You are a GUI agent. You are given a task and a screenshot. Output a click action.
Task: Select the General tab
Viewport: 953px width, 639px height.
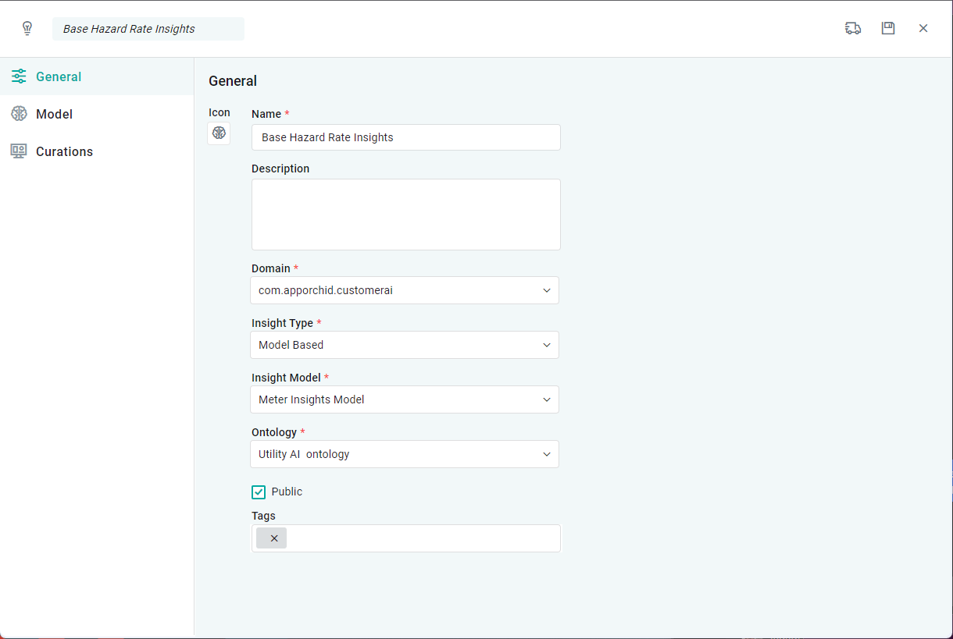pyautogui.click(x=59, y=76)
